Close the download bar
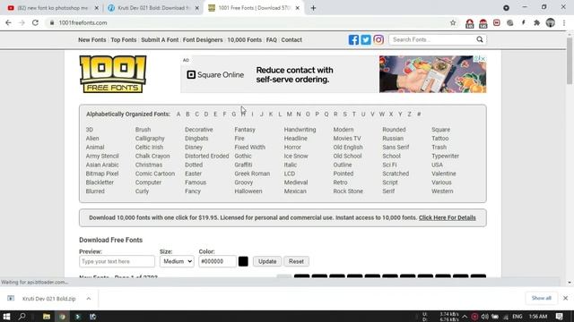 click(x=565, y=298)
